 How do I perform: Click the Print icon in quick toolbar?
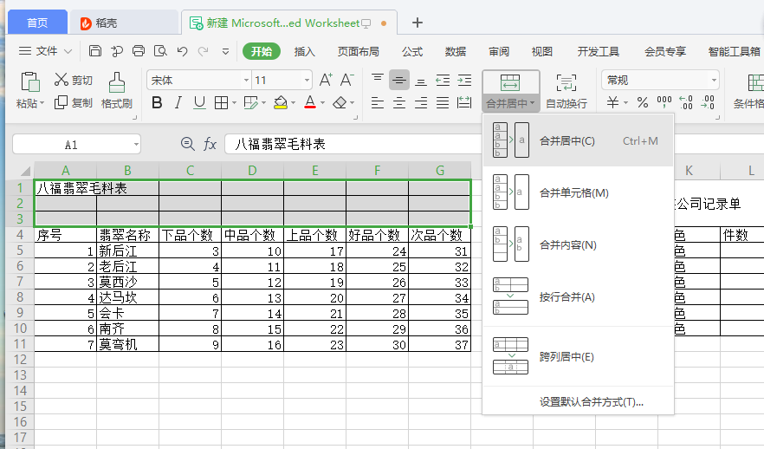[x=139, y=50]
